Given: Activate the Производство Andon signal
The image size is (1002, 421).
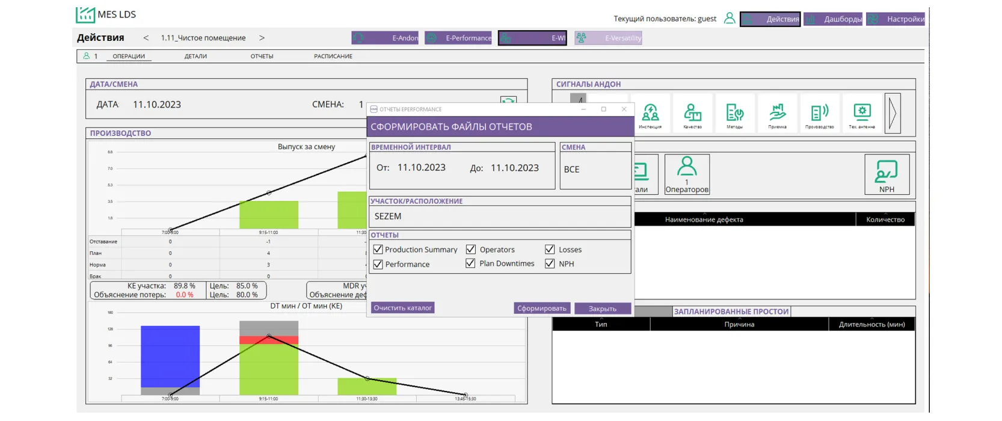Looking at the screenshot, I should [x=819, y=113].
